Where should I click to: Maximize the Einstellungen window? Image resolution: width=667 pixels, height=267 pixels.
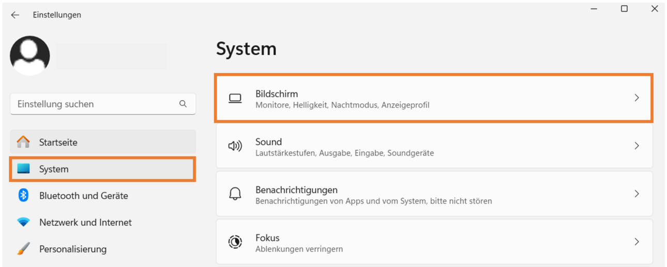pos(624,9)
